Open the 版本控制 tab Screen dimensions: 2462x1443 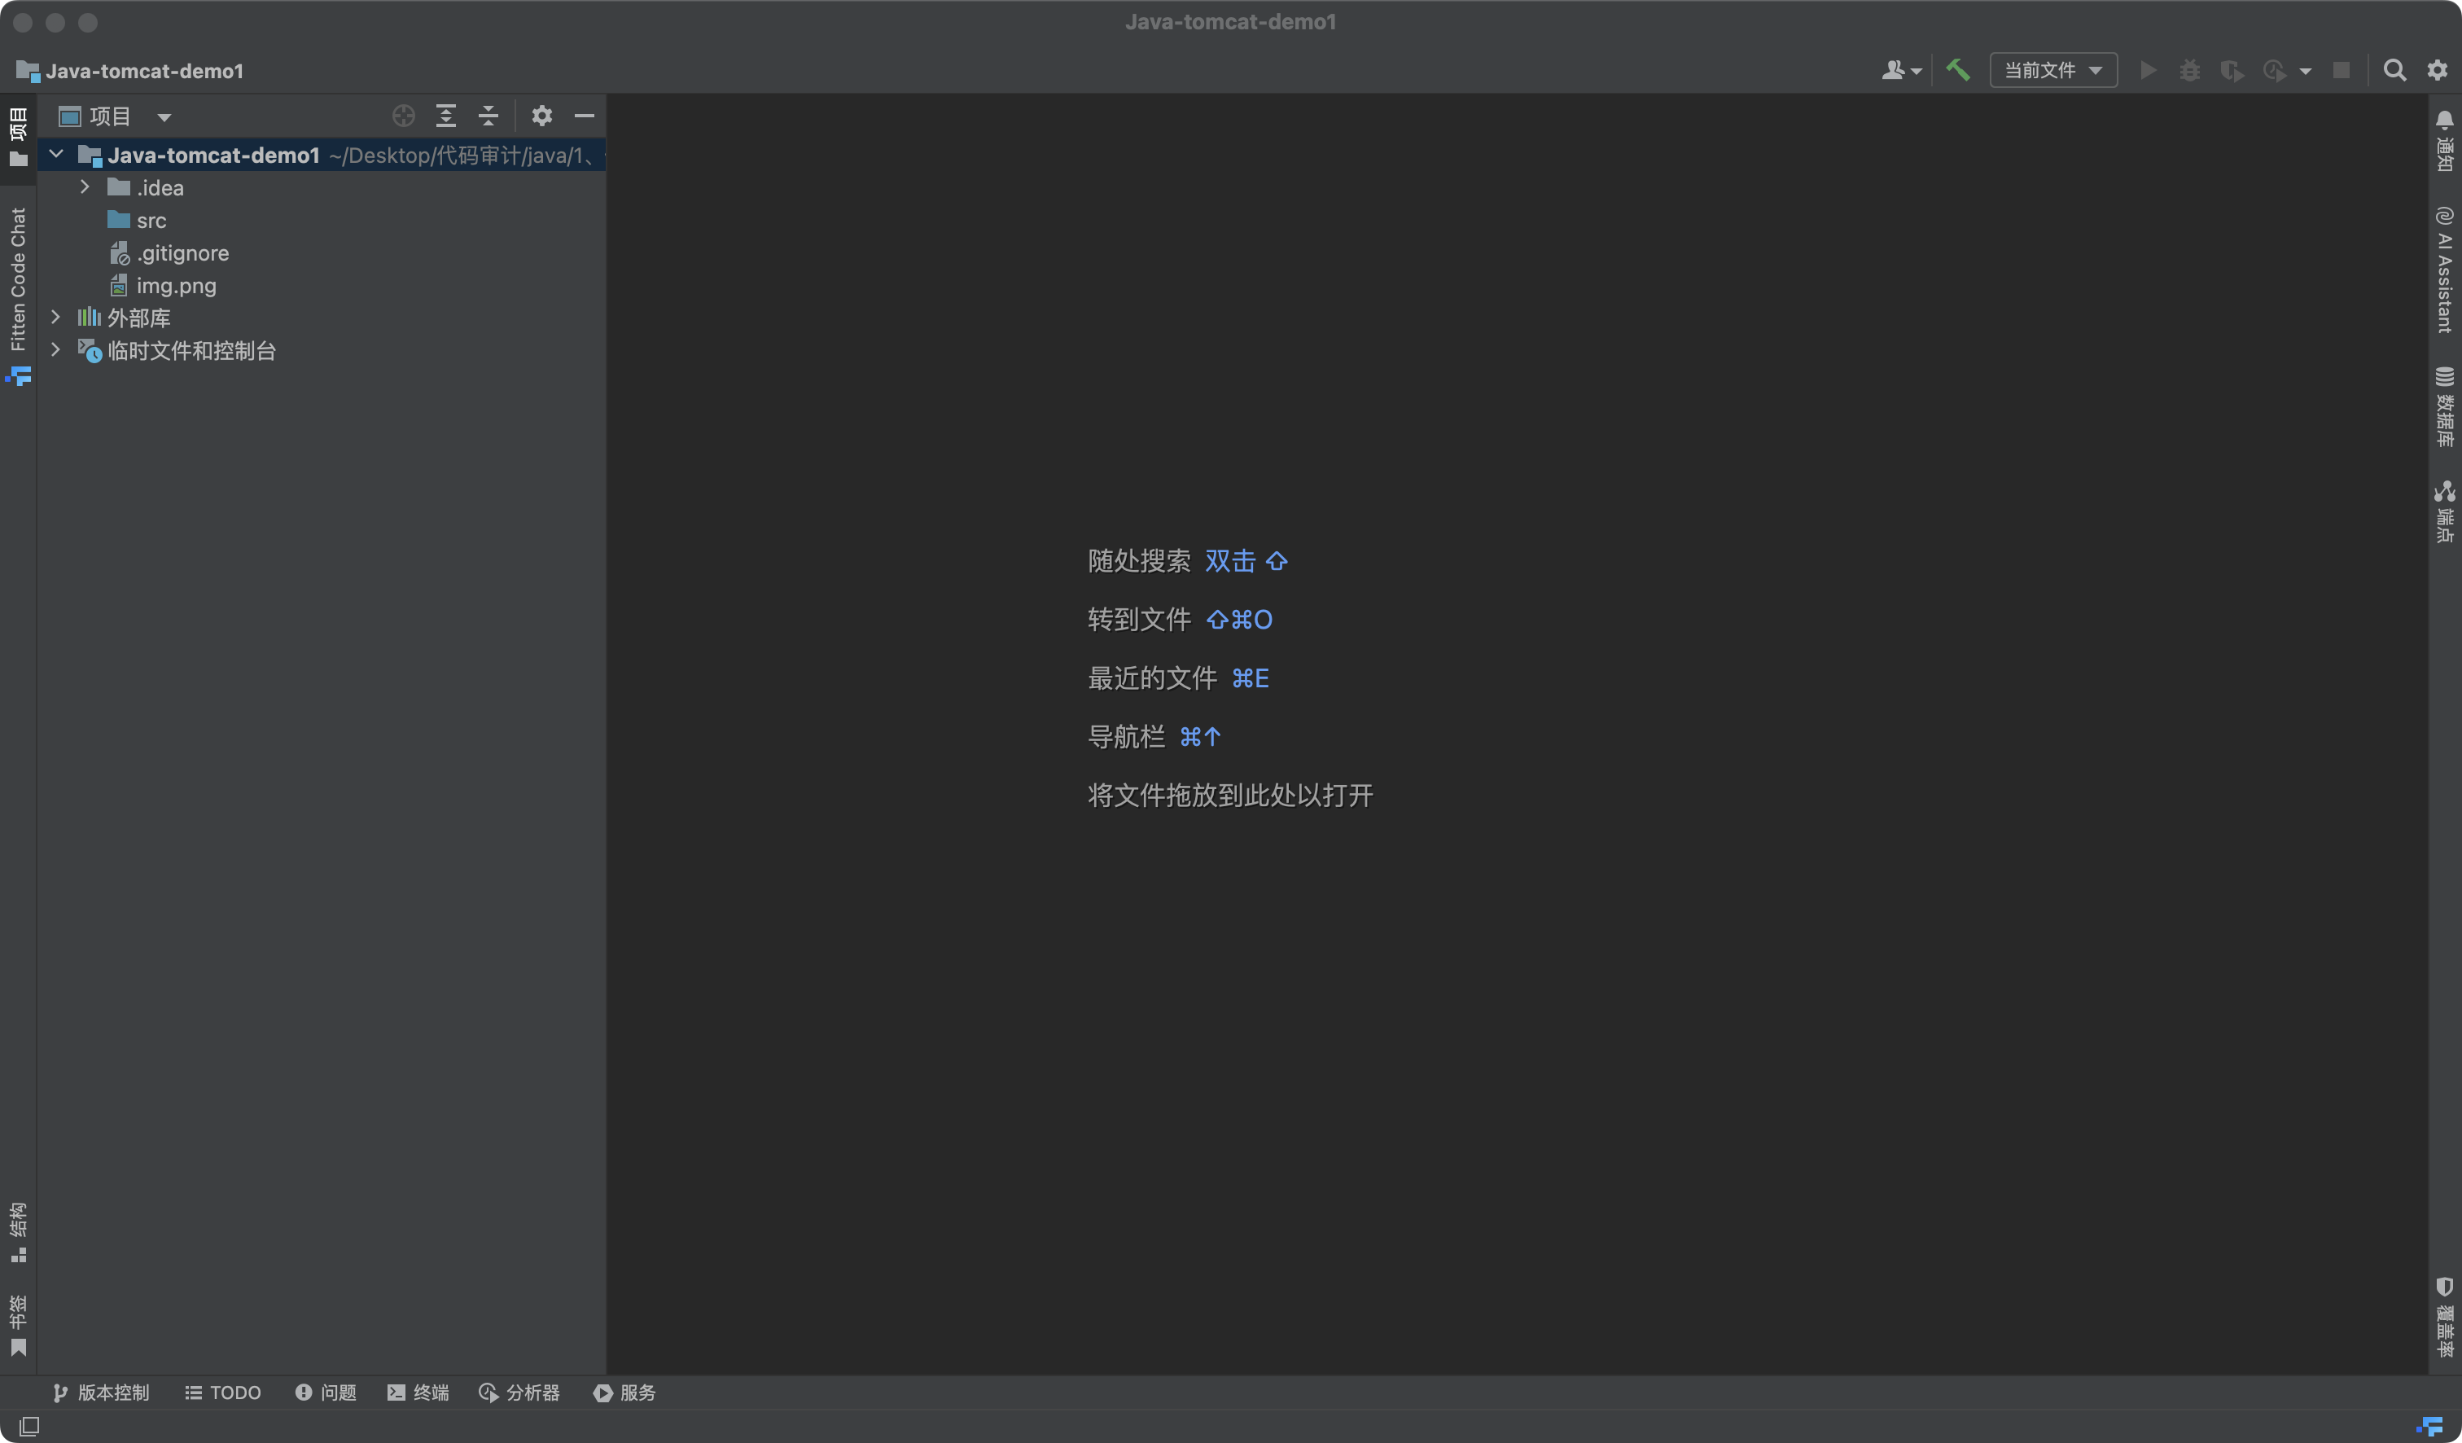tap(102, 1393)
